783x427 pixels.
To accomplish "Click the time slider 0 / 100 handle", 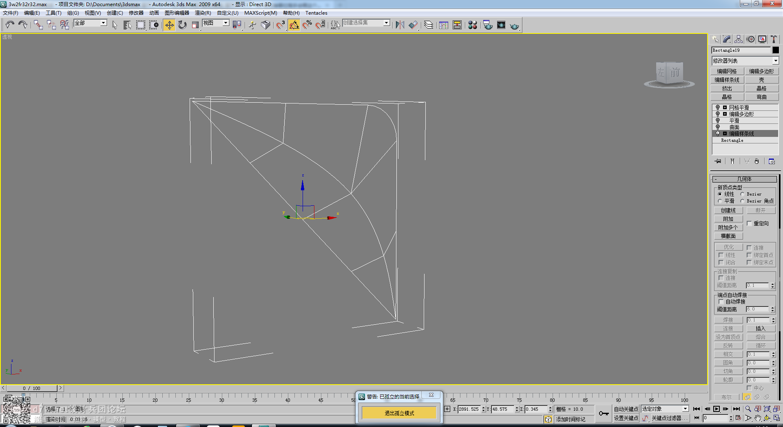I will pyautogui.click(x=32, y=388).
